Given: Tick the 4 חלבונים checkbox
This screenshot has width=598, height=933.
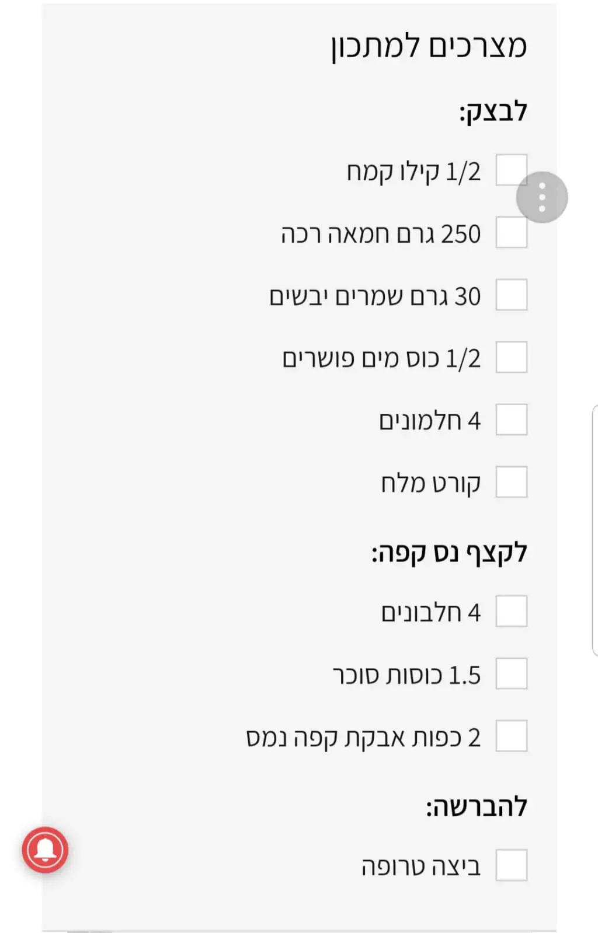Looking at the screenshot, I should click(511, 611).
